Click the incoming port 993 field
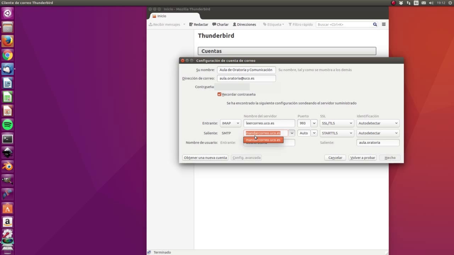The image size is (454, 255). [304, 123]
